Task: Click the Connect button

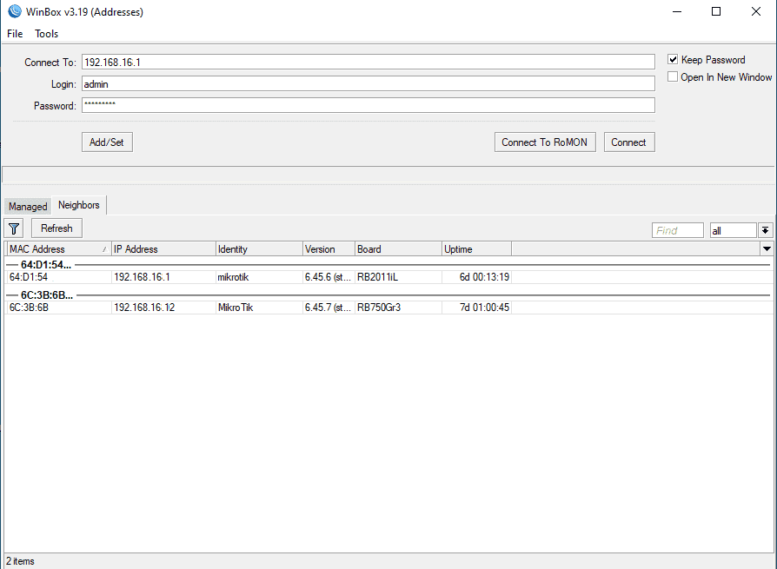Action: tap(628, 142)
